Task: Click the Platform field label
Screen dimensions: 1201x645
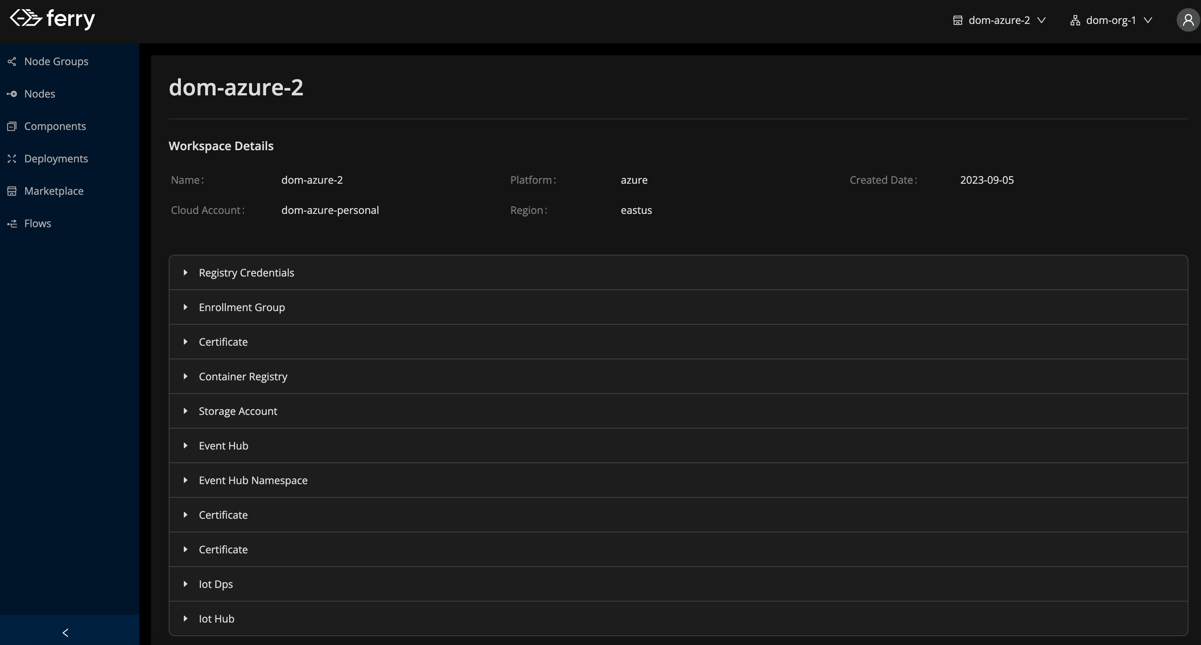Action: pos(533,180)
